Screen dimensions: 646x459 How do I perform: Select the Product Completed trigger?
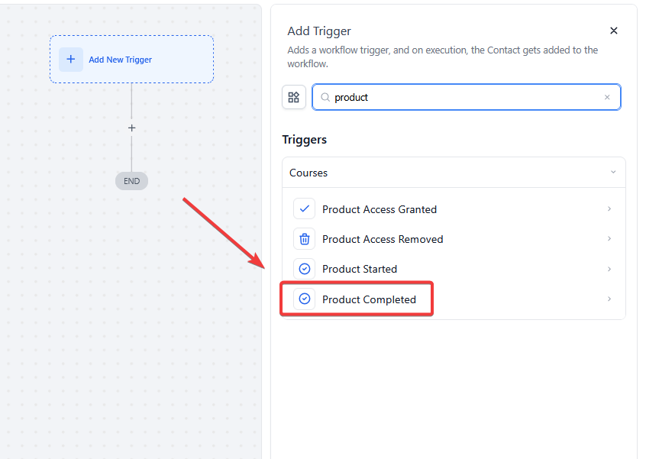[x=369, y=299]
